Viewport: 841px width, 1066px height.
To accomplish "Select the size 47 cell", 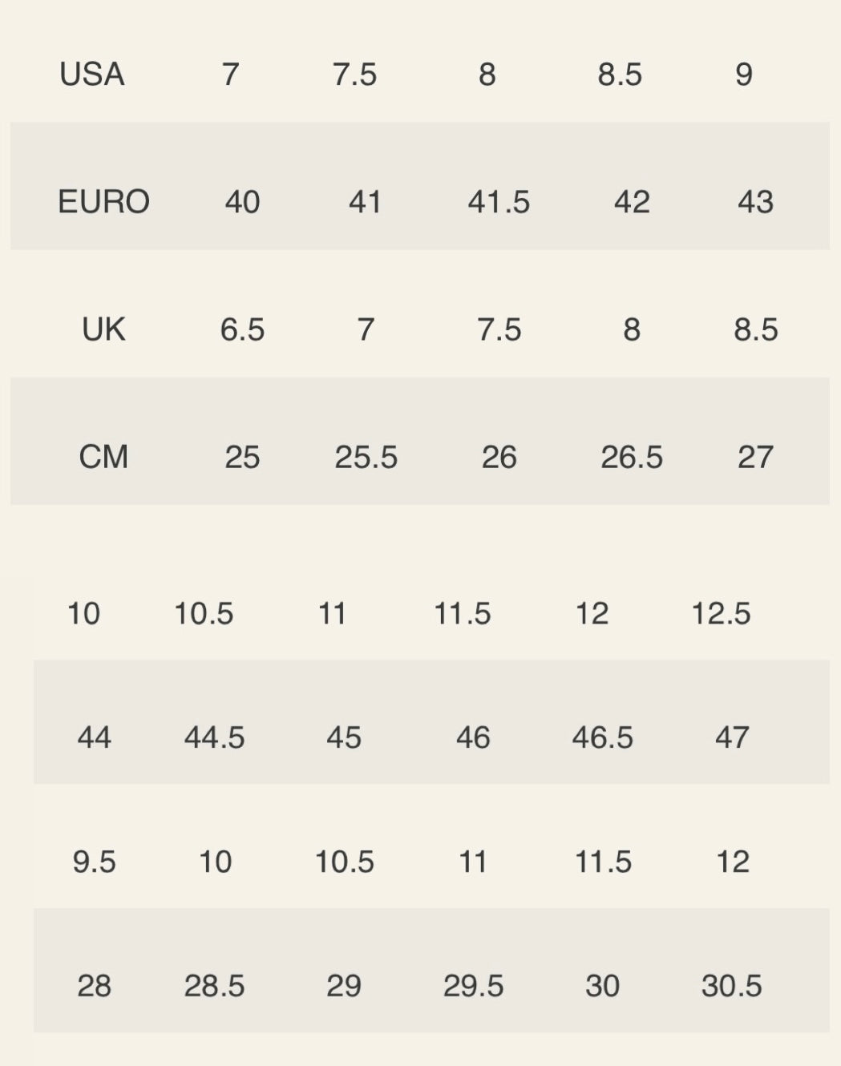I will [x=732, y=737].
